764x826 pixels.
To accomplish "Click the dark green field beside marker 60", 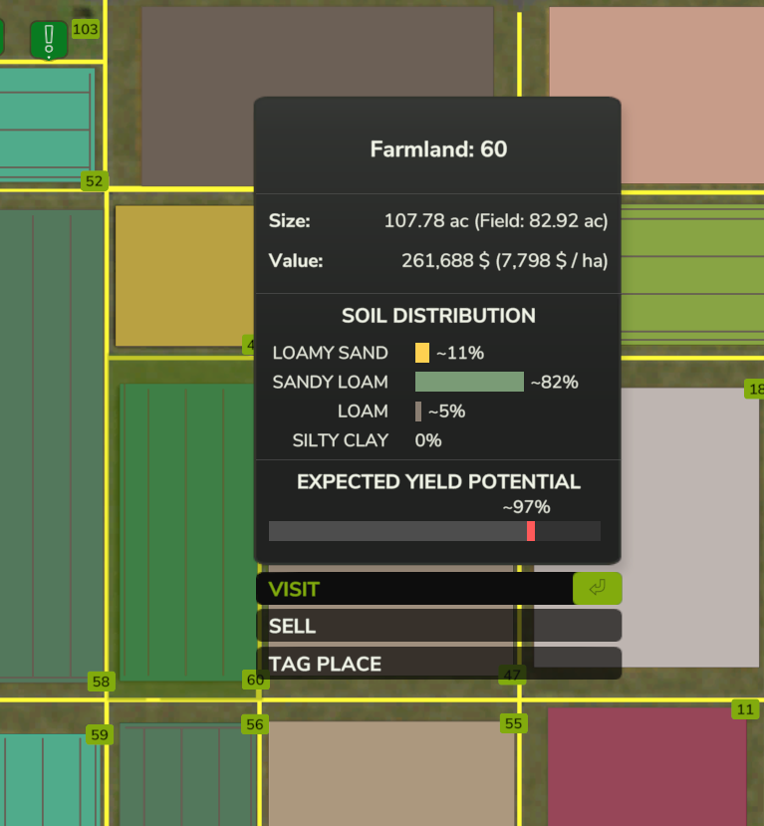I will [187, 532].
